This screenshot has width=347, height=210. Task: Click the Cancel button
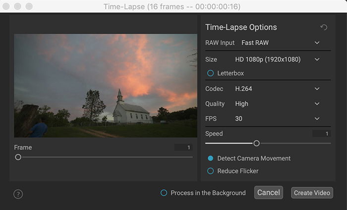[269, 193]
